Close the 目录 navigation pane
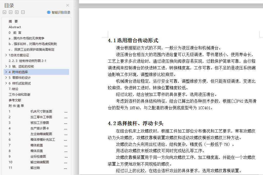 pyautogui.click(x=68, y=5)
